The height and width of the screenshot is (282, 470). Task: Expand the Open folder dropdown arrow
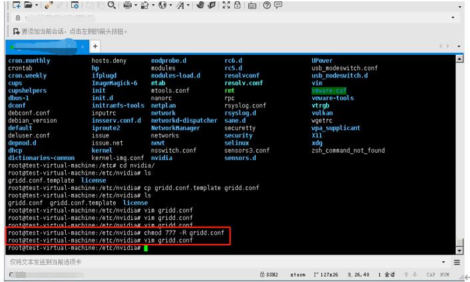coord(37,5)
